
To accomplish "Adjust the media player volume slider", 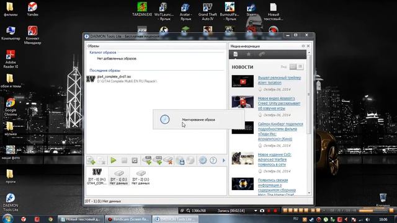I will point(373,210).
